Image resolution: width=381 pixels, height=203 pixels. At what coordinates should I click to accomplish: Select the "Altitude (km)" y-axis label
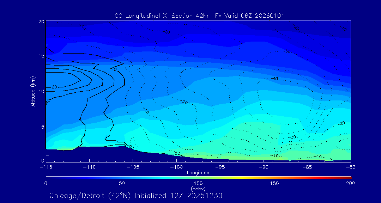pyautogui.click(x=32, y=91)
